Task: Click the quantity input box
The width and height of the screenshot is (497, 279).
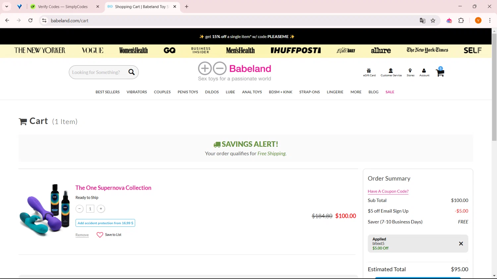Action: pyautogui.click(x=90, y=209)
